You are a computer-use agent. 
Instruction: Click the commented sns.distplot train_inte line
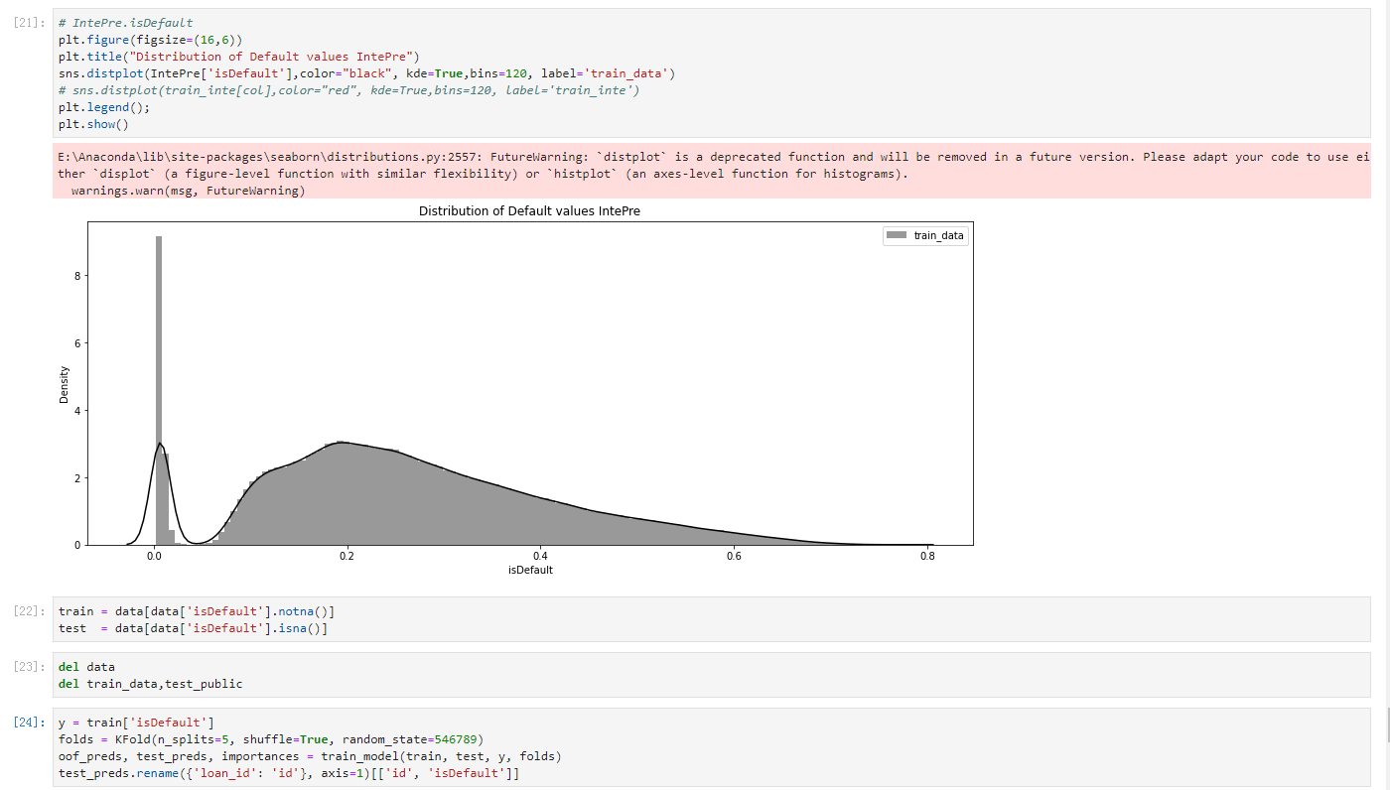(x=349, y=90)
